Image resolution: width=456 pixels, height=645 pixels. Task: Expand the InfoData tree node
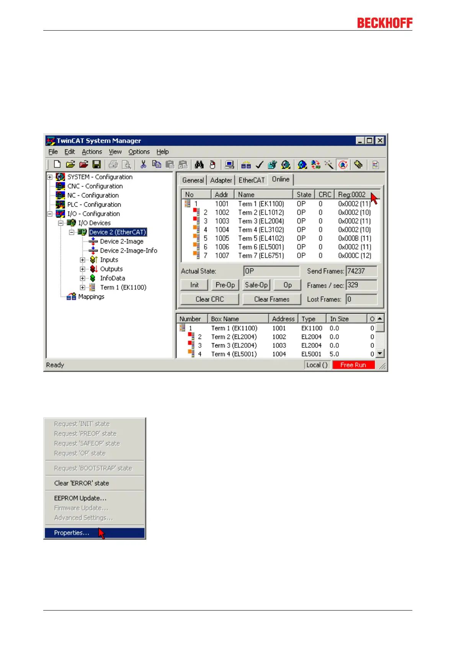(82, 278)
